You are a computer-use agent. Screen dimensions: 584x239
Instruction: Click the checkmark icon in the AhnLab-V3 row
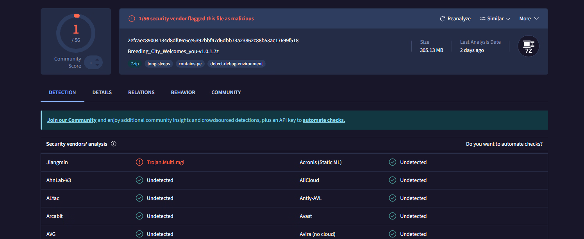139,180
